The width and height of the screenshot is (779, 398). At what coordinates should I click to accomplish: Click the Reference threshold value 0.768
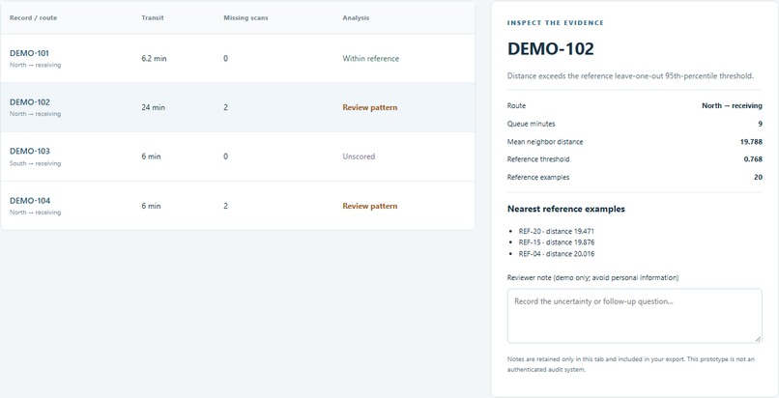[753, 159]
